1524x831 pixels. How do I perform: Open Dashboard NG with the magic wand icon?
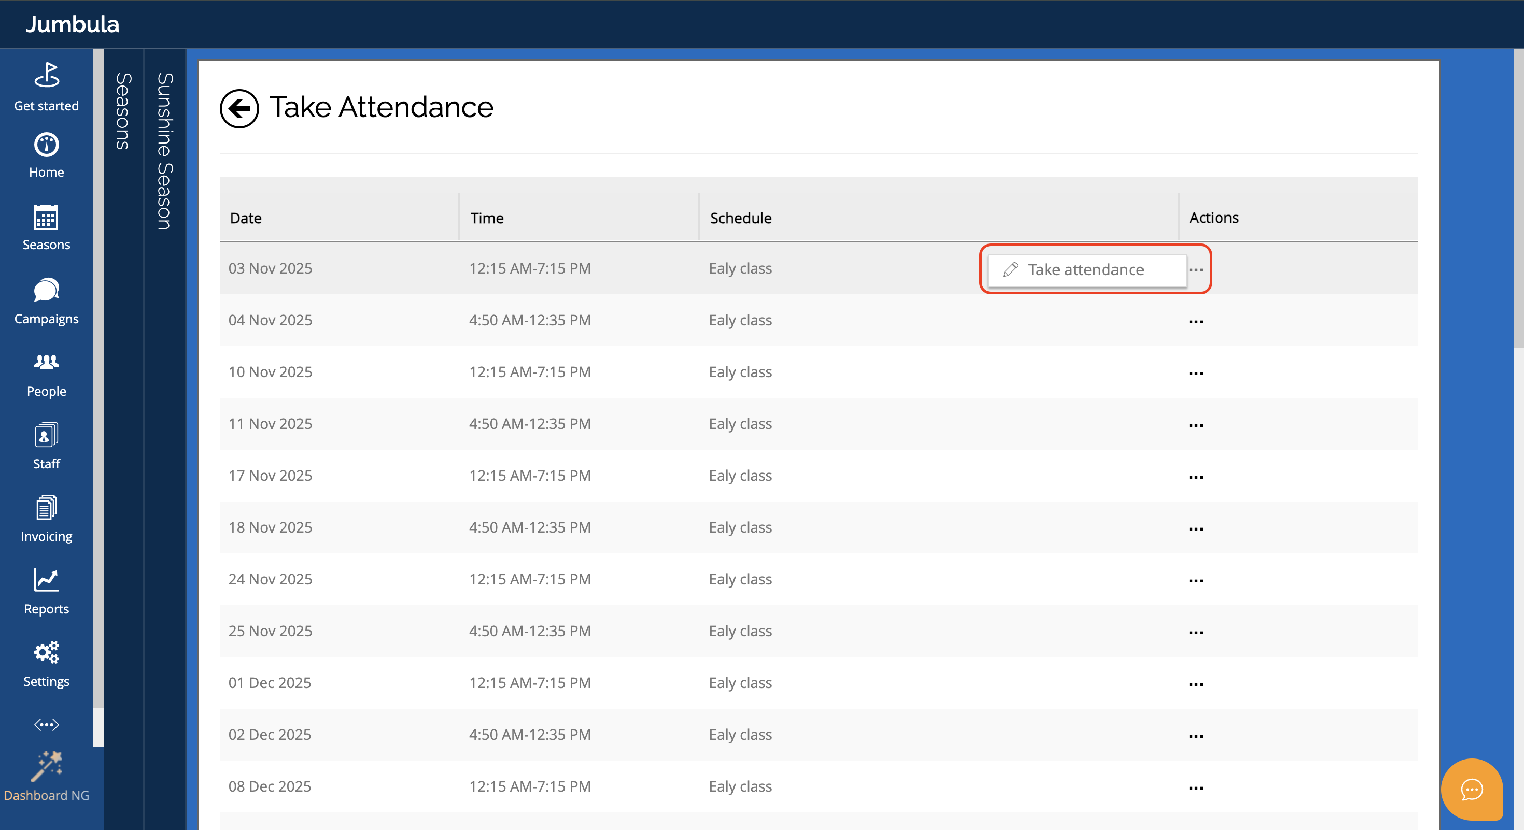pyautogui.click(x=46, y=765)
